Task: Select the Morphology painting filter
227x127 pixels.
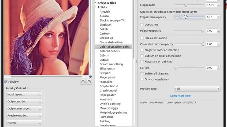Action: click(113, 113)
